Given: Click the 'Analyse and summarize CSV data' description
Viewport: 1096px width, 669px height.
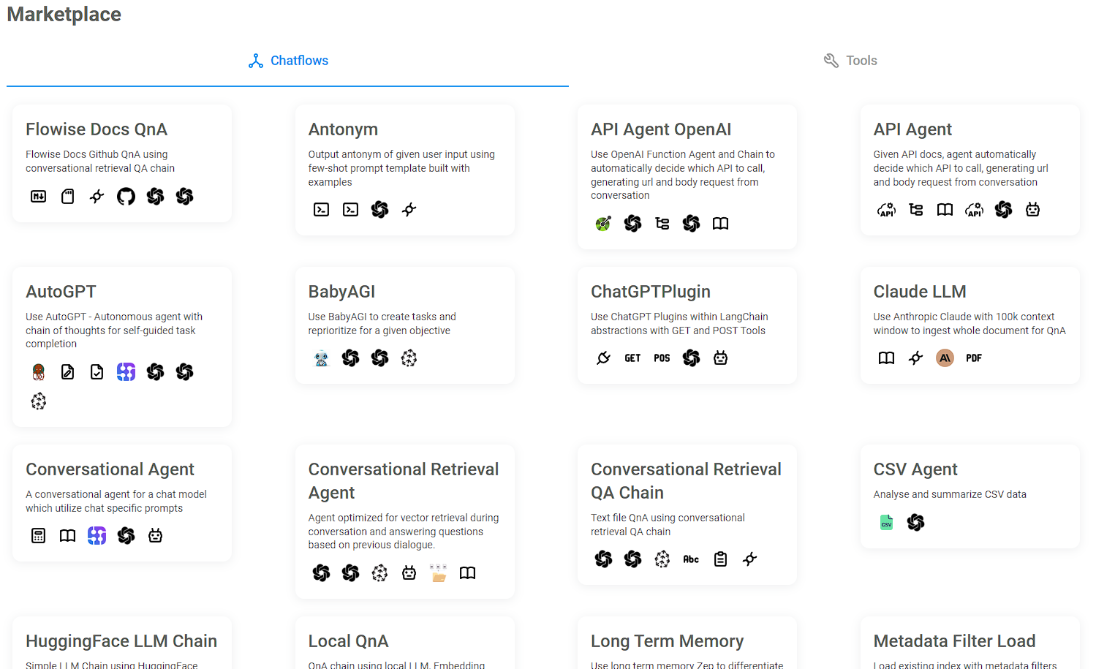Looking at the screenshot, I should 950,494.
